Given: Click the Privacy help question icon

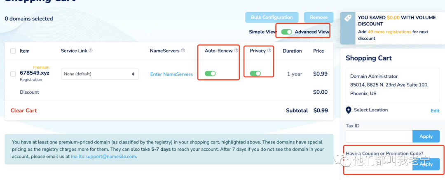Looking at the screenshot, I should (x=269, y=51).
